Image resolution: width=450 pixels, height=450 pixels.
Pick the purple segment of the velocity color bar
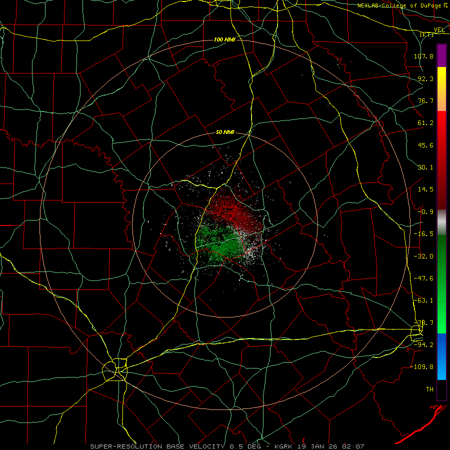point(441,55)
